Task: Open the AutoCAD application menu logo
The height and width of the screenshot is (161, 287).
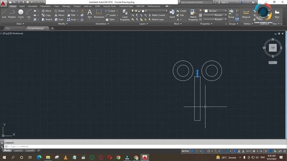Action: tap(3, 4)
